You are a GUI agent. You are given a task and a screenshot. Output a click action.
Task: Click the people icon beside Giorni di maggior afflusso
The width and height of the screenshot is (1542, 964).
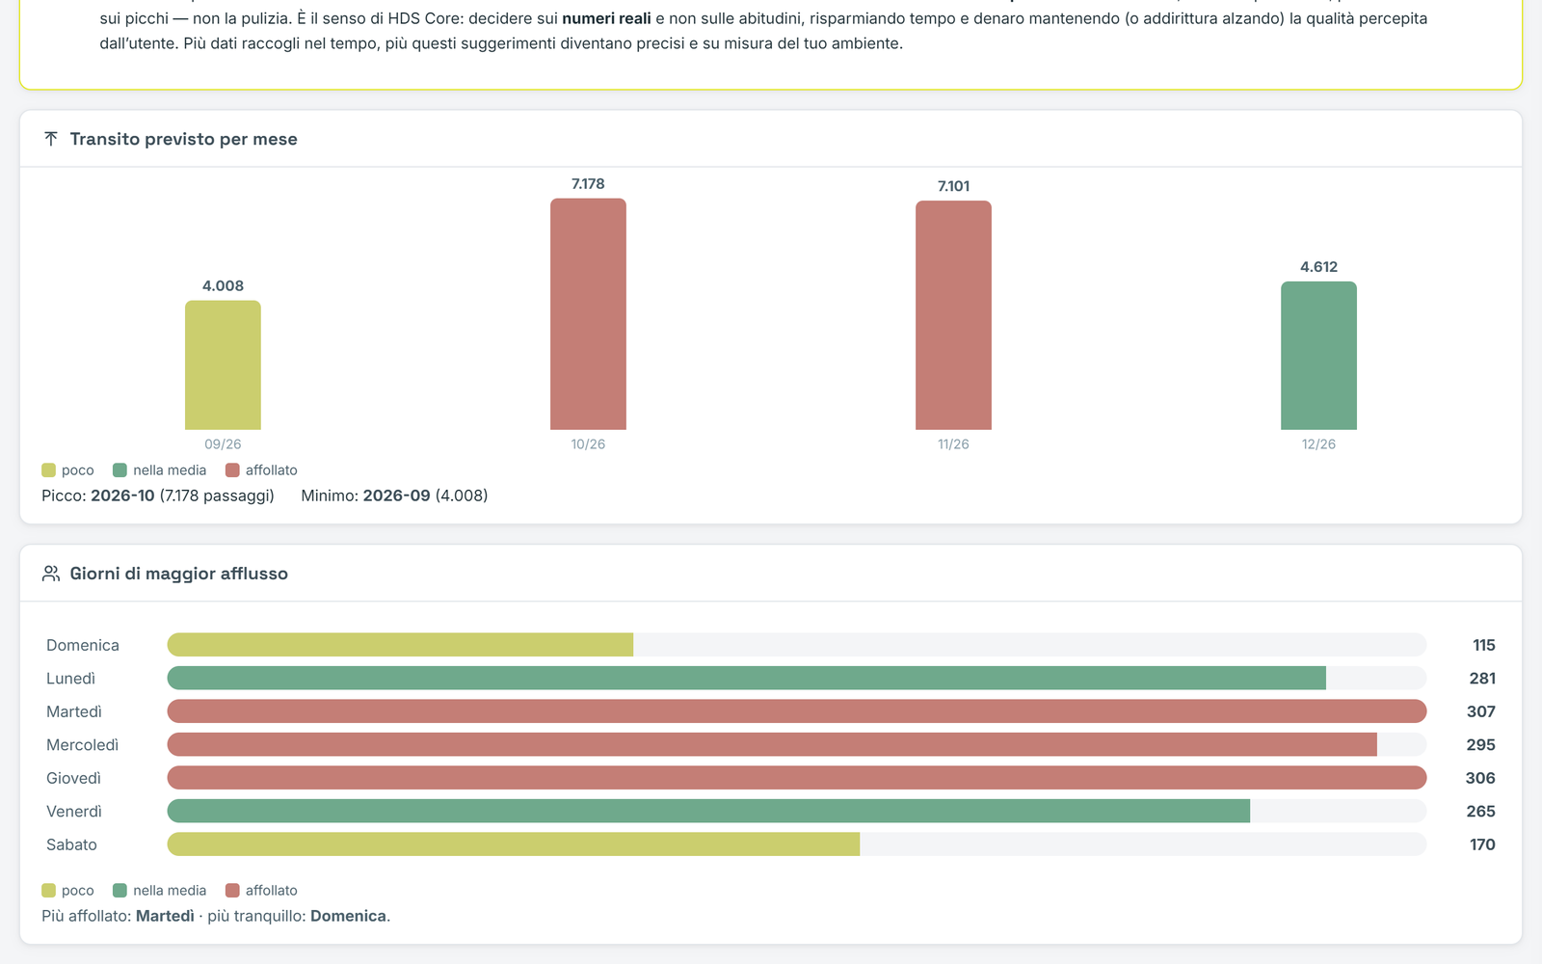[51, 574]
